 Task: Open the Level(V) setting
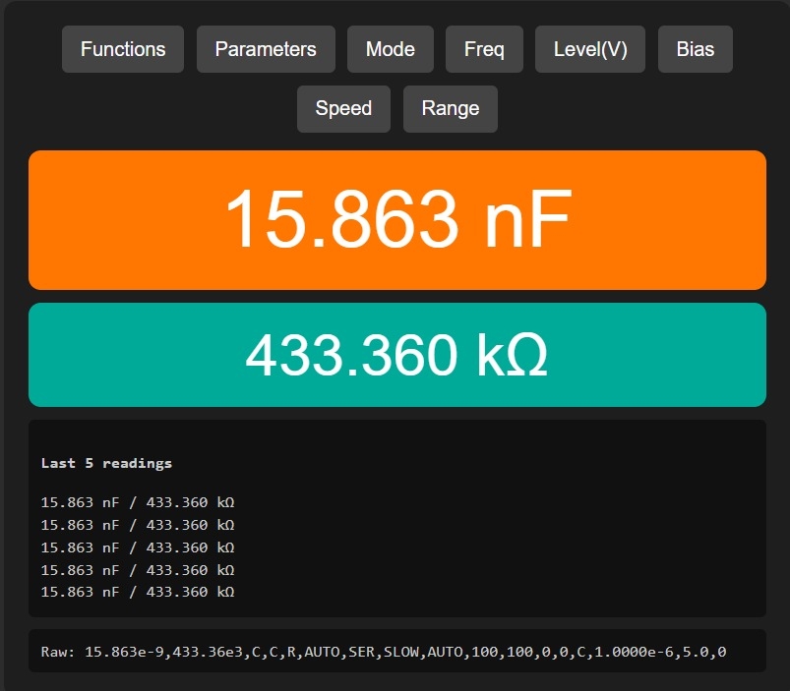click(590, 49)
